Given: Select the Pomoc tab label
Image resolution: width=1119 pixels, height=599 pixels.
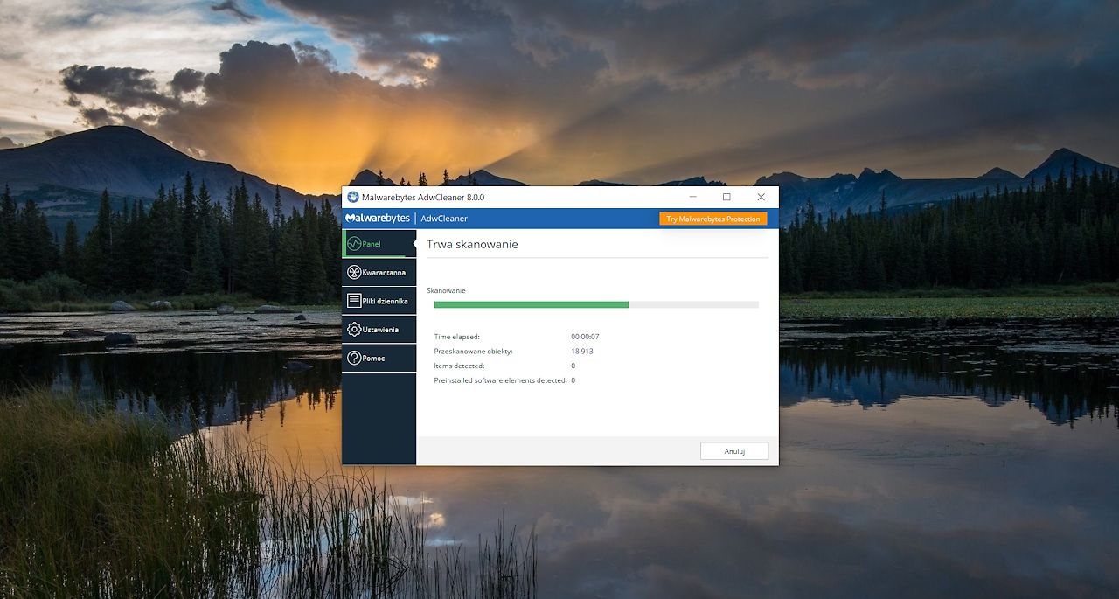Looking at the screenshot, I should coord(373,358).
